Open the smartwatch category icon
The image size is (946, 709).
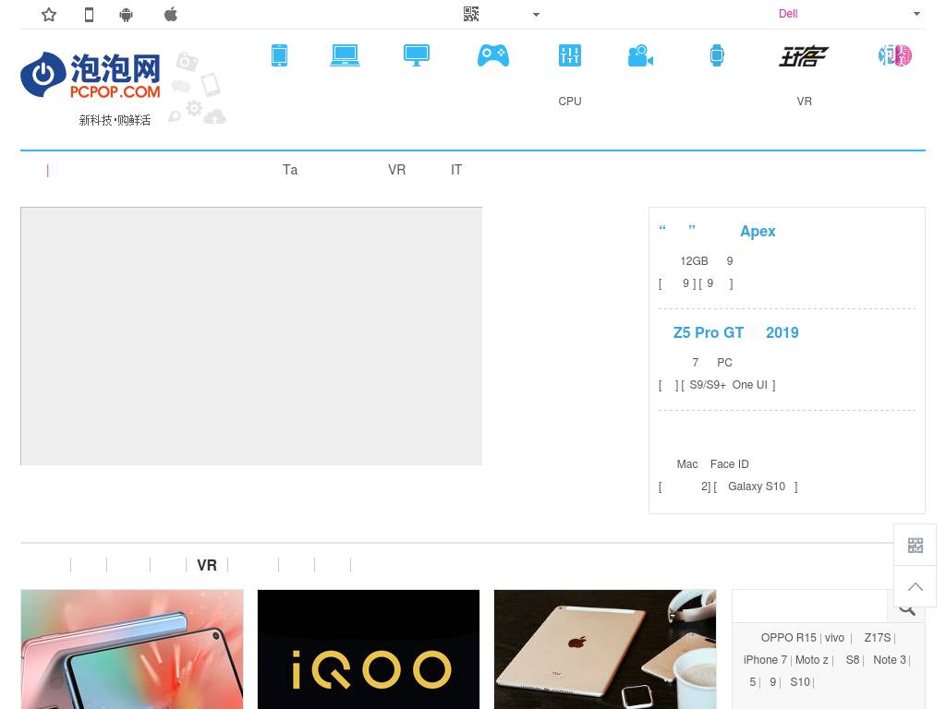click(x=717, y=55)
